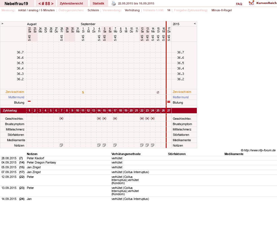
Task: Open the FAQ link
Action: (239, 4)
